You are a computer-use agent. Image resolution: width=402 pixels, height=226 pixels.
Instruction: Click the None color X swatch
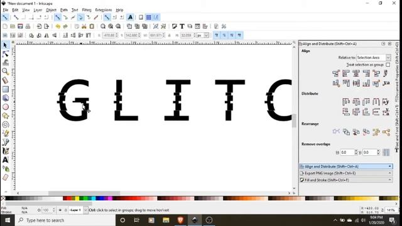pyautogui.click(x=3, y=198)
